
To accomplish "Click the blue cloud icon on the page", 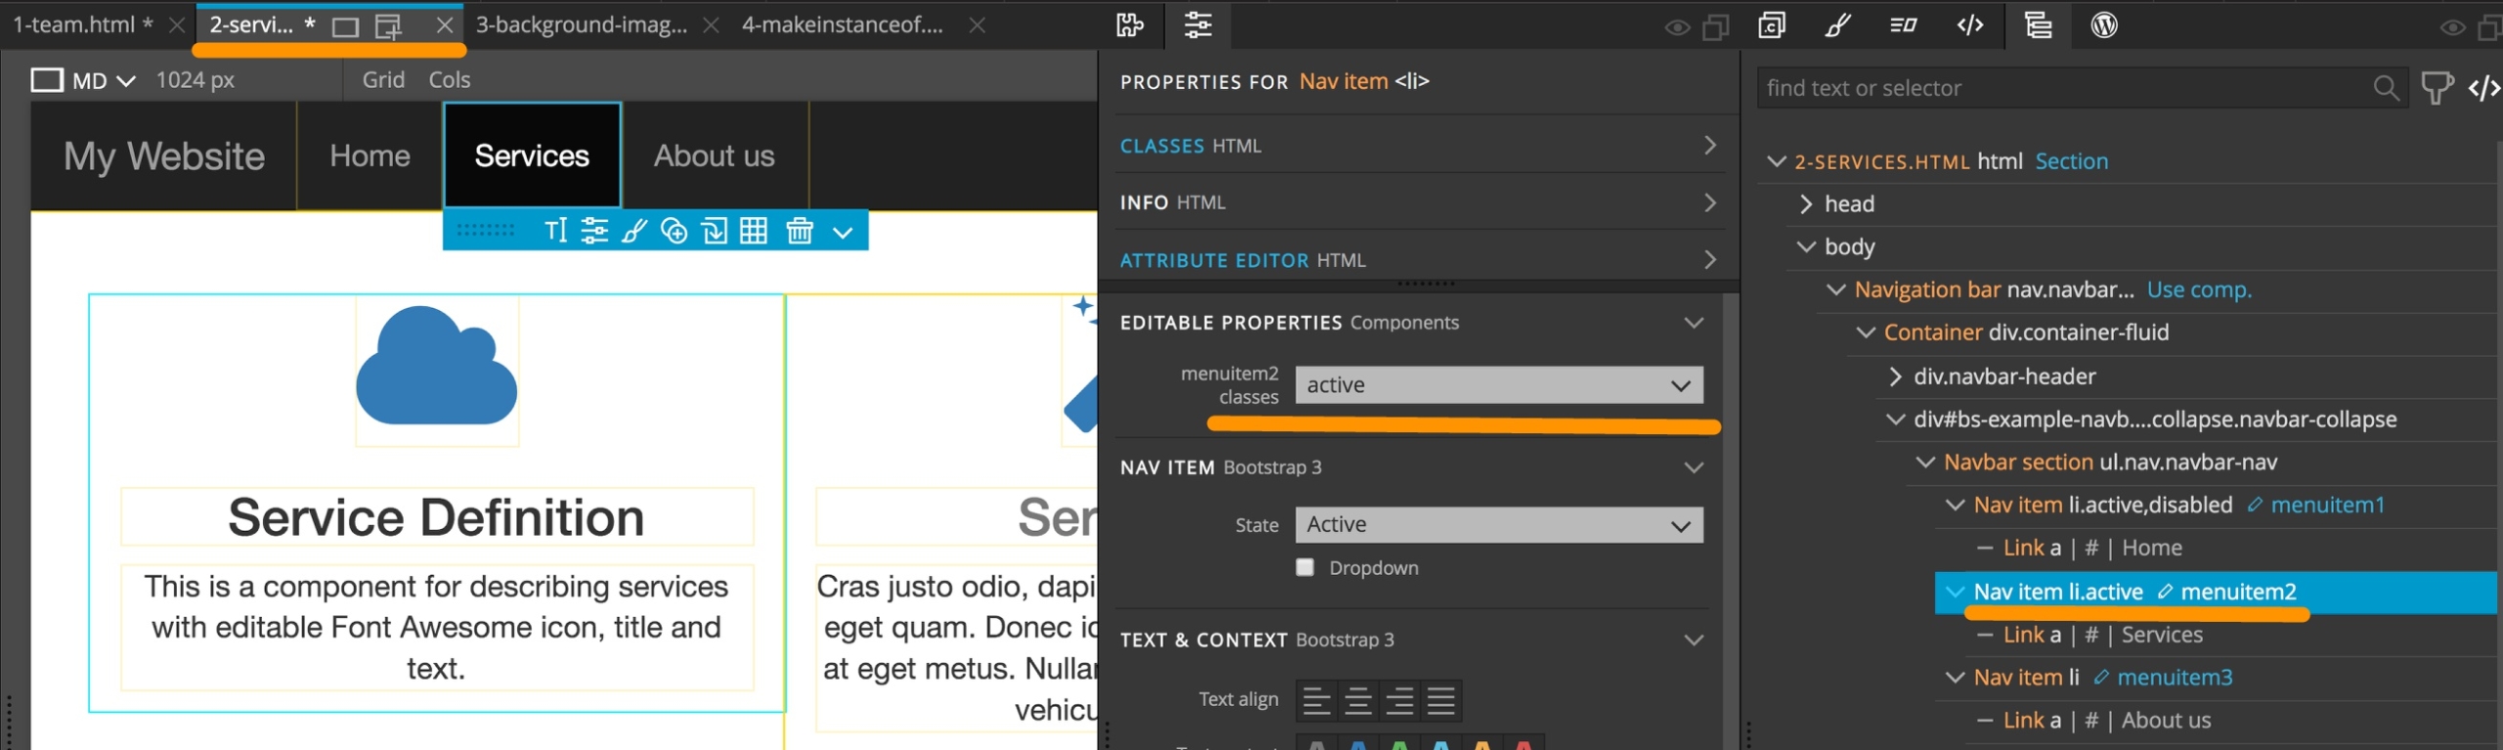I will 436,365.
